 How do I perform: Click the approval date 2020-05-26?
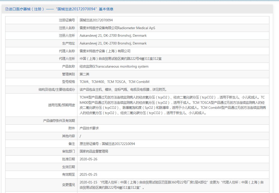88,159
